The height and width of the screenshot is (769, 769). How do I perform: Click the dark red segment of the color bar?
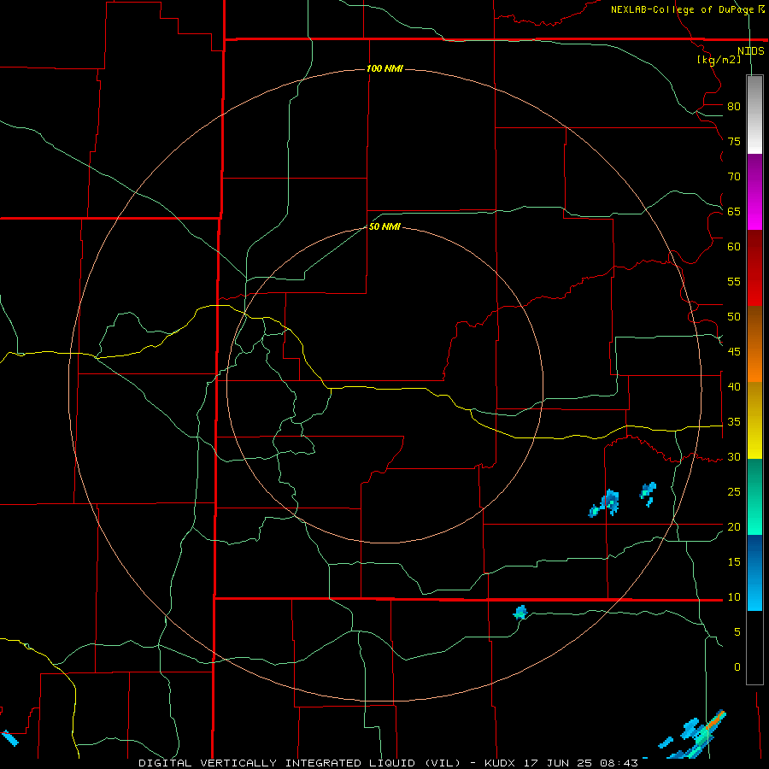pos(754,267)
